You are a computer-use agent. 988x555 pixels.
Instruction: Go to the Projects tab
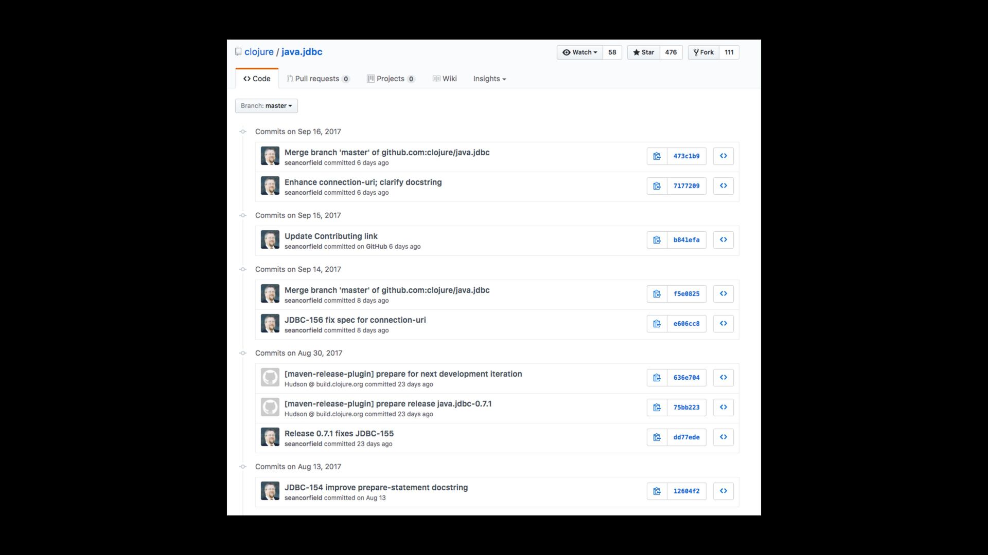pos(391,79)
